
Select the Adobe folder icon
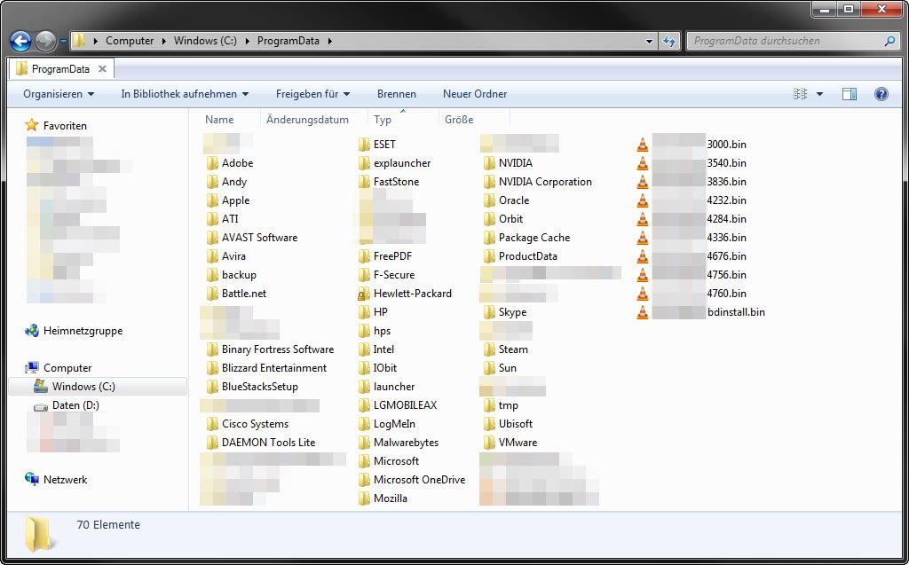(x=212, y=163)
